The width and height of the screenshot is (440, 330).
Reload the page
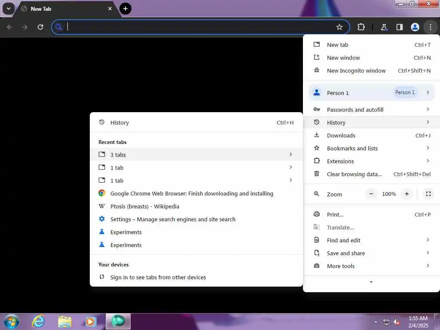coord(40,27)
